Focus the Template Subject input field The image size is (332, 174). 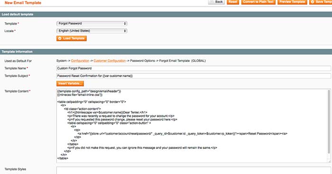click(x=194, y=76)
